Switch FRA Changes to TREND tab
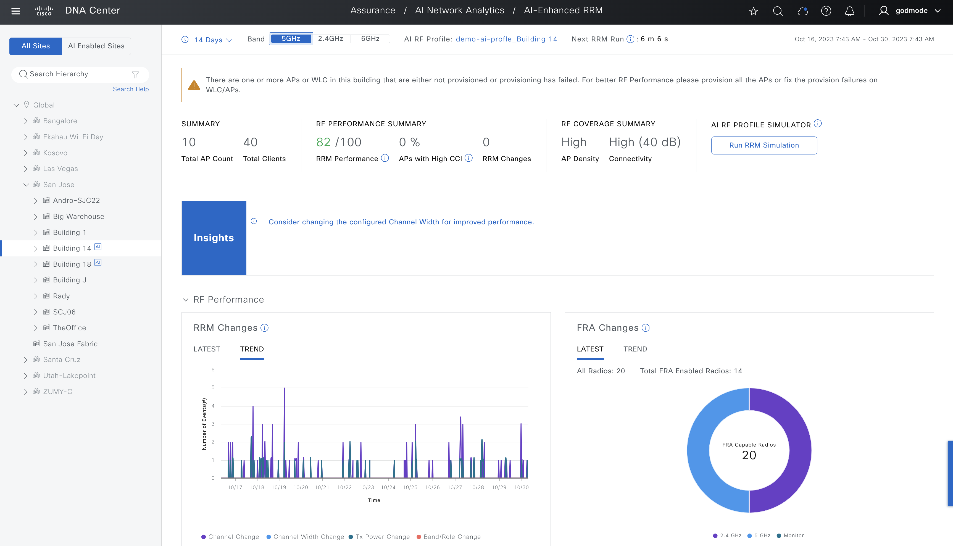Screen dimensions: 953x546 coord(635,349)
